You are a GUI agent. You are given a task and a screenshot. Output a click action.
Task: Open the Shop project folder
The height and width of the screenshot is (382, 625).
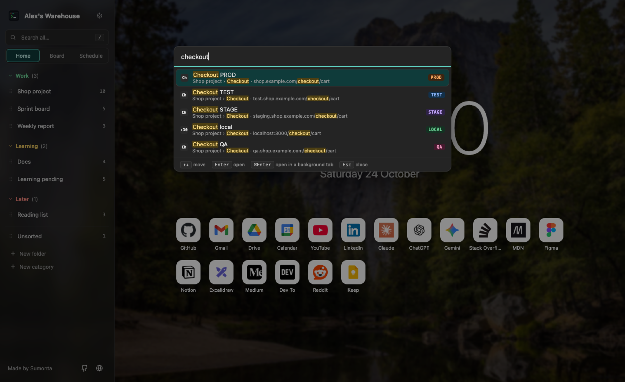click(x=57, y=91)
